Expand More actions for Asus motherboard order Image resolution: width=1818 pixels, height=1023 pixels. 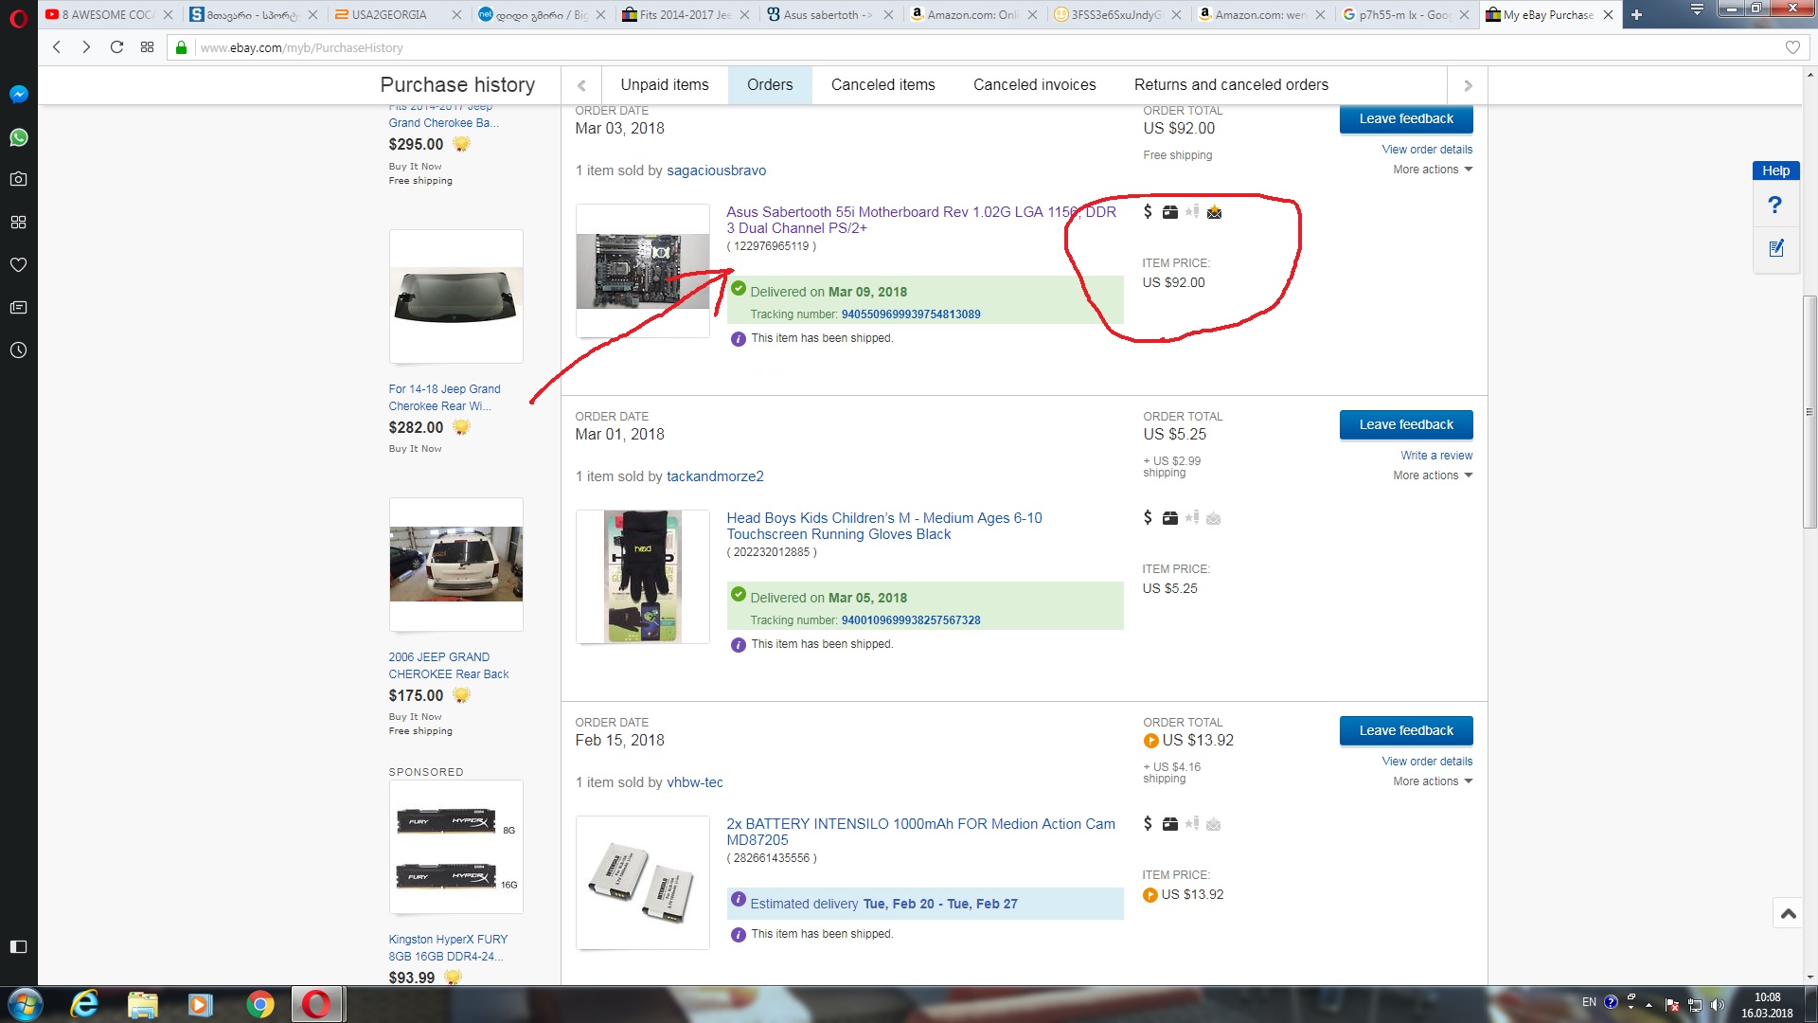(x=1432, y=170)
